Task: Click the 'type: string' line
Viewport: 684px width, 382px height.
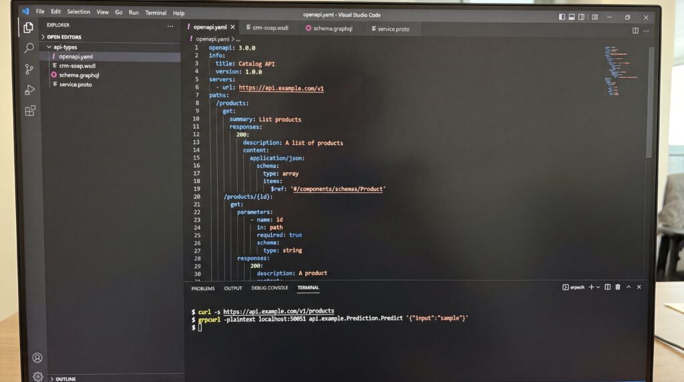Action: pyautogui.click(x=283, y=250)
